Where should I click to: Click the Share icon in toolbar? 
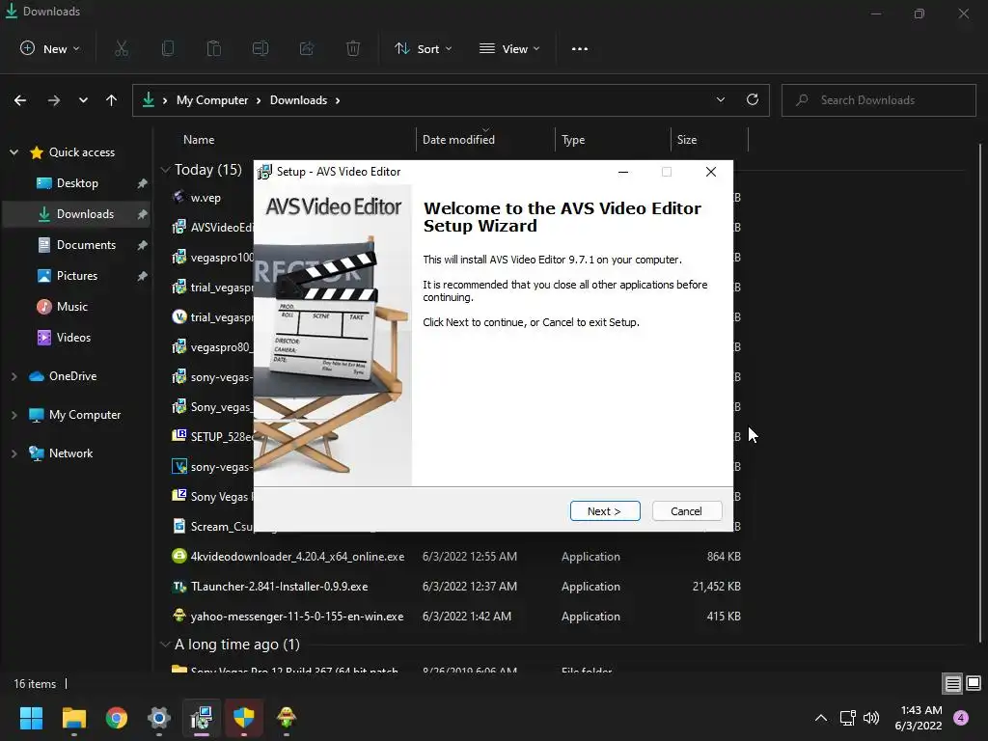pyautogui.click(x=307, y=48)
